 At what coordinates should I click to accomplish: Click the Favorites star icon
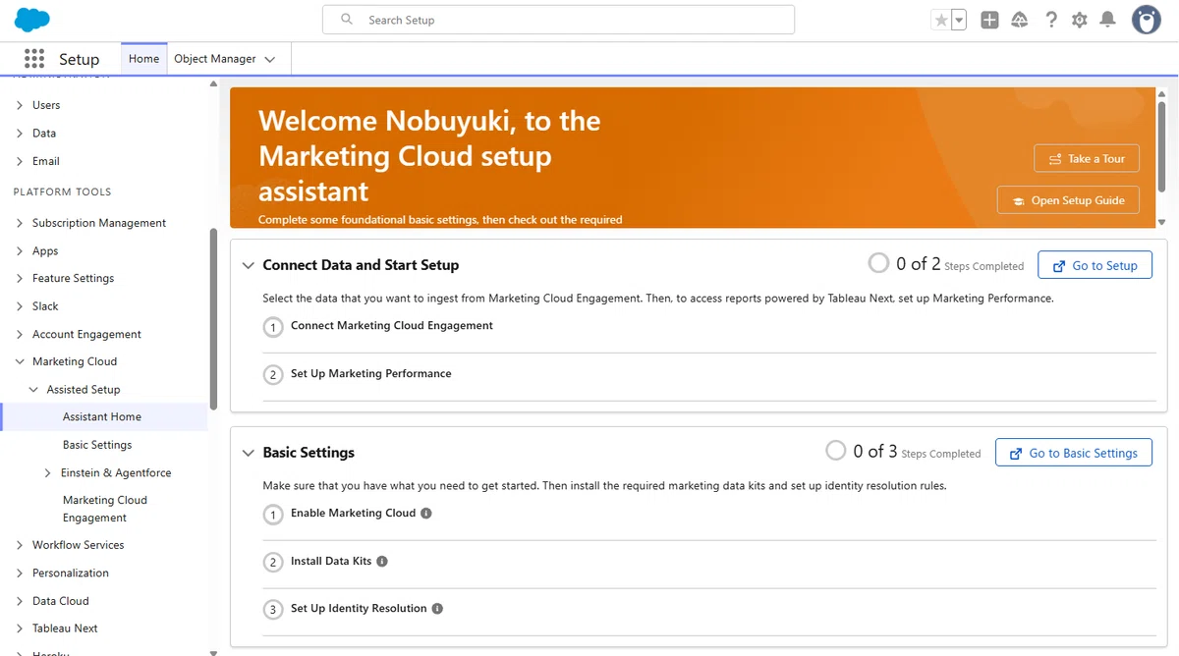(x=941, y=20)
